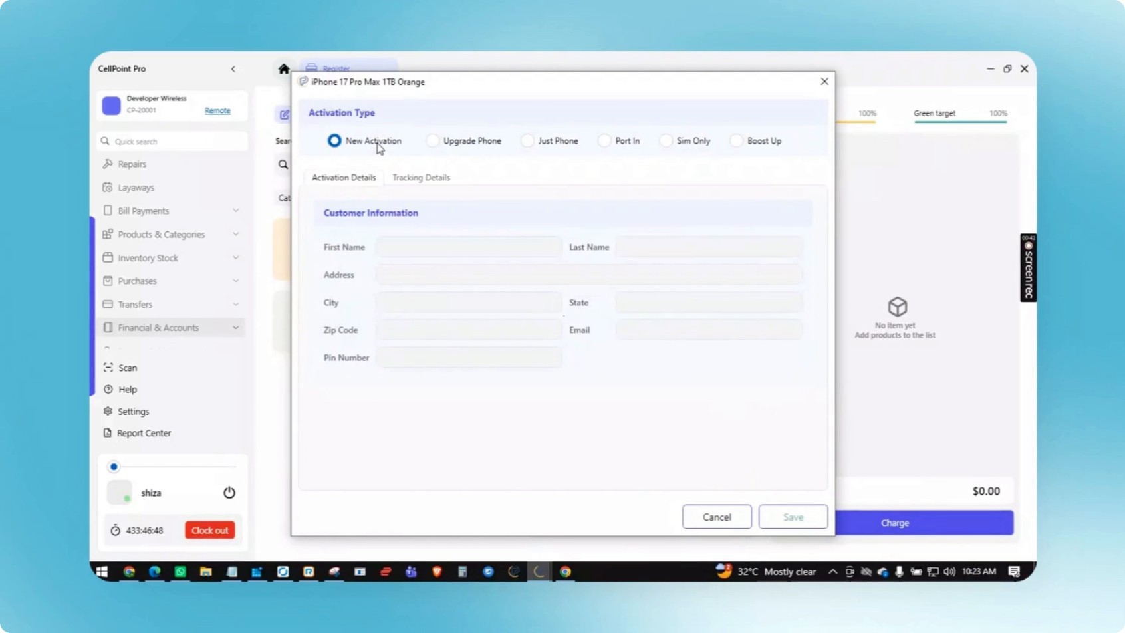Save the activation details
The image size is (1125, 633).
pos(793,517)
